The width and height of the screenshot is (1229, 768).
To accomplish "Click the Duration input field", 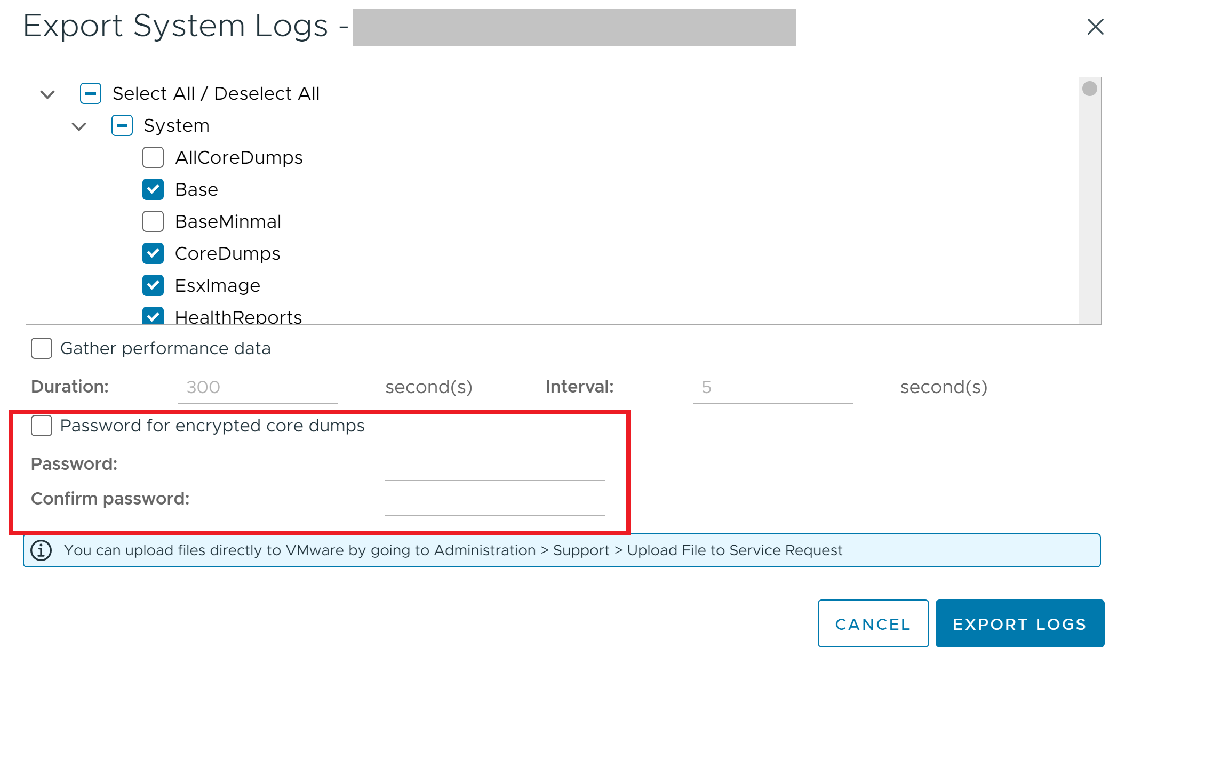I will [258, 387].
